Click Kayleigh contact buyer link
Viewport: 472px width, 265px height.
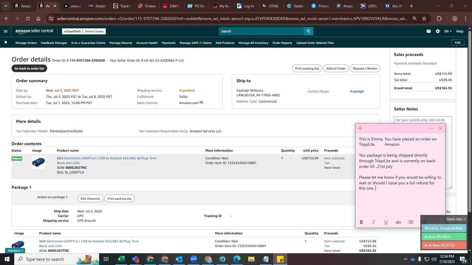(357, 91)
